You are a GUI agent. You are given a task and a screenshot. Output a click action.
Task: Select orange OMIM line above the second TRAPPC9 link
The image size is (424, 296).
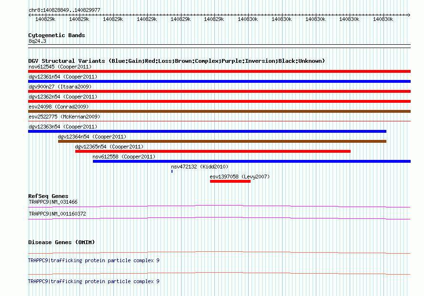click(219, 274)
